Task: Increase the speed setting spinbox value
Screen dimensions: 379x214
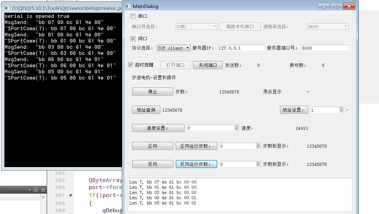Action: [237, 126]
